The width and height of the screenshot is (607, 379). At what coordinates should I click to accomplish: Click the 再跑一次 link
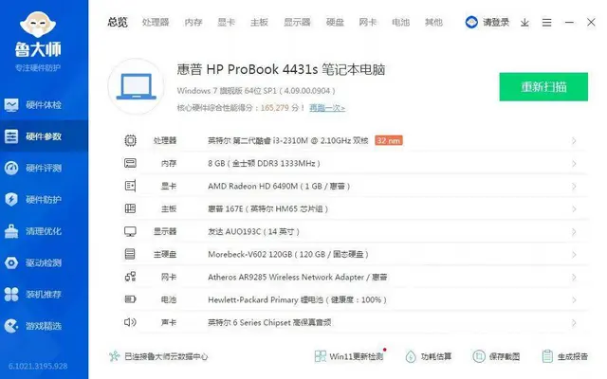(327, 108)
